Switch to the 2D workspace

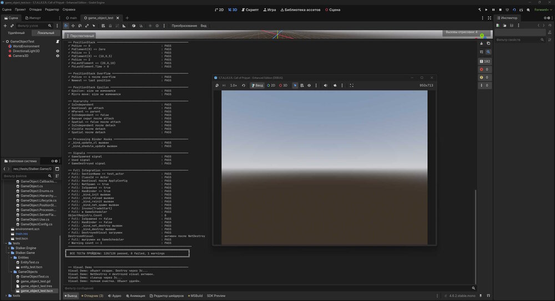(219, 10)
